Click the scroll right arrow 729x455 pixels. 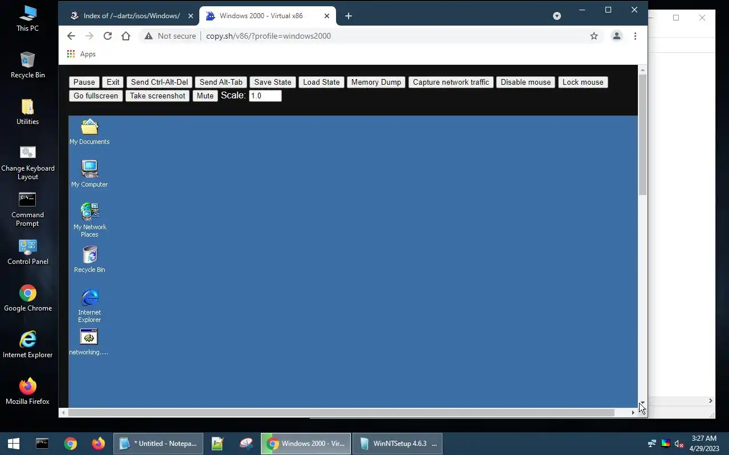[633, 412]
